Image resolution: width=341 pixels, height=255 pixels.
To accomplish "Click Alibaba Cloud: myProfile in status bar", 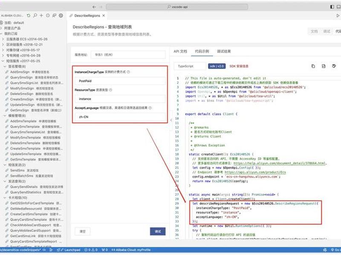I will (x=131, y=250).
